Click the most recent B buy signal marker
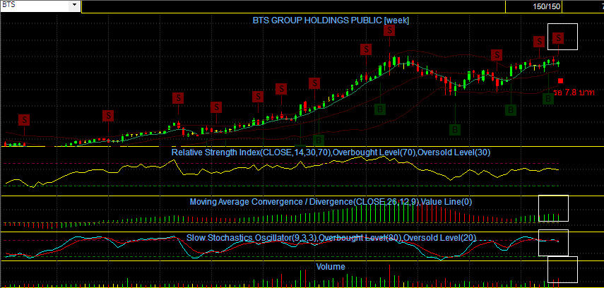604x288 pixels. 547,99
